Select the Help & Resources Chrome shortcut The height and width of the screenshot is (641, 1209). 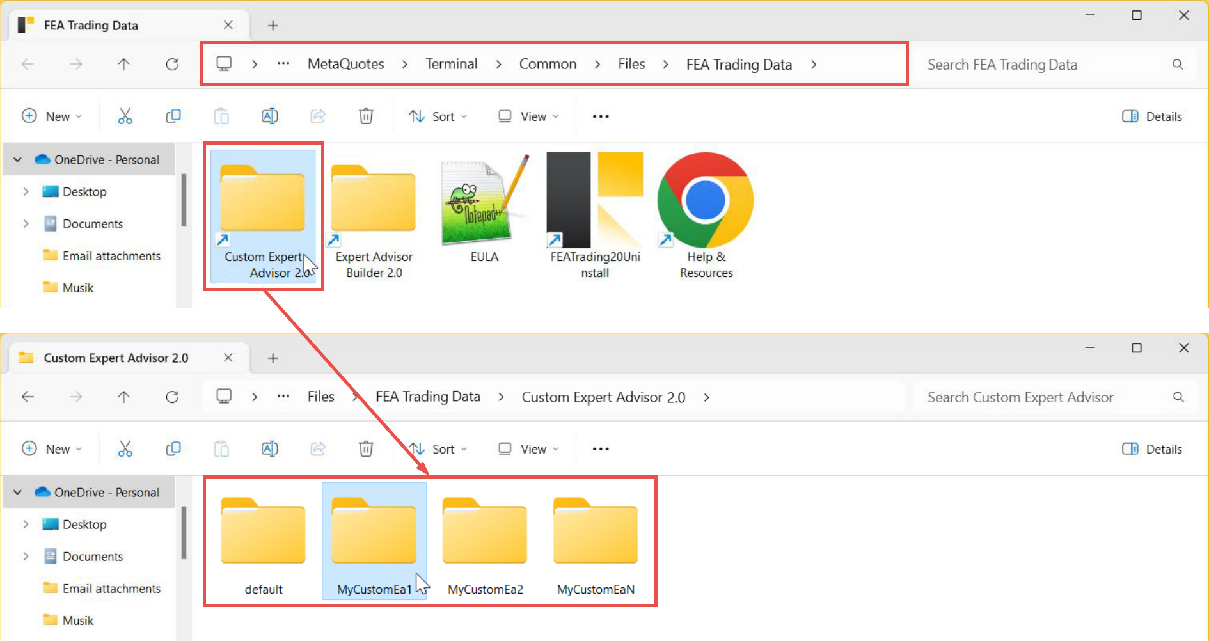706,216
